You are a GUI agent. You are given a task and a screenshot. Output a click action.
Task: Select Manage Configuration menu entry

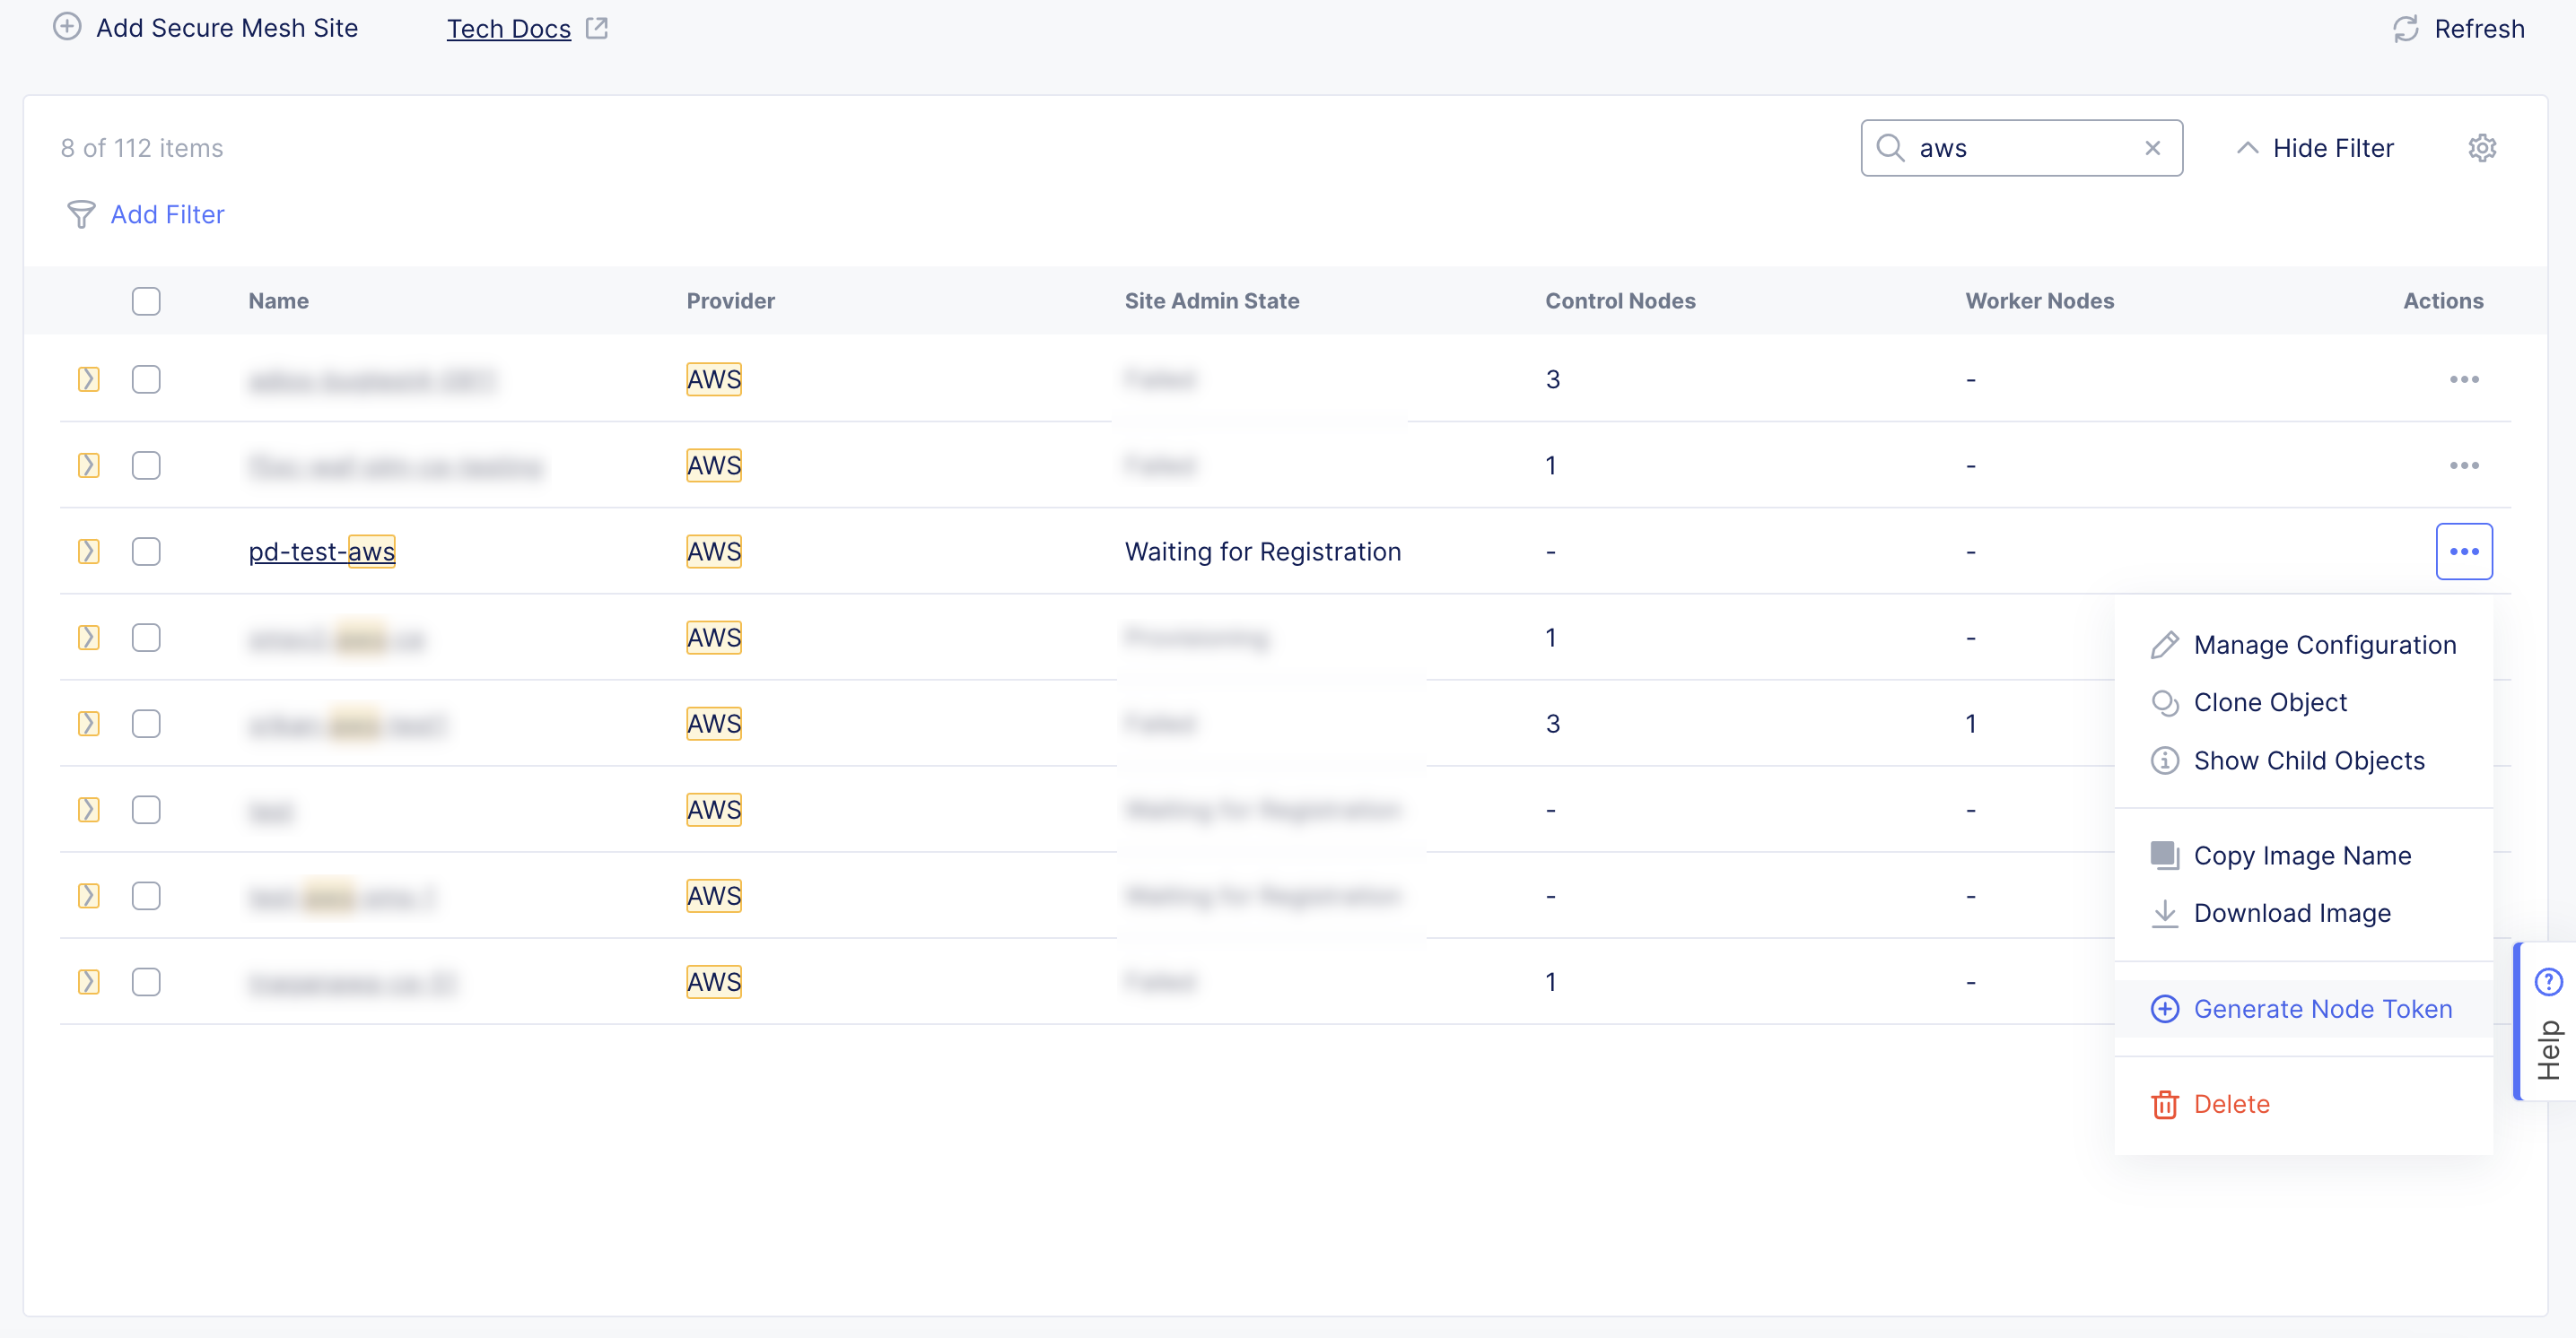(2323, 646)
